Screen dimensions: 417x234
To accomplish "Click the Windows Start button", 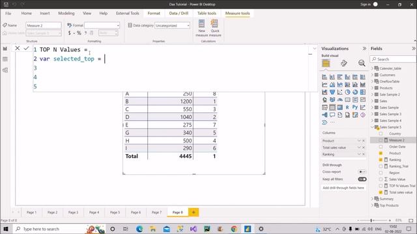I will [x=6, y=229].
